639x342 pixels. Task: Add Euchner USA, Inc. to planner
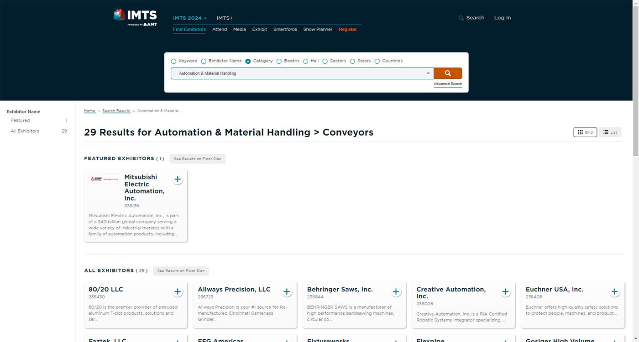pyautogui.click(x=615, y=292)
